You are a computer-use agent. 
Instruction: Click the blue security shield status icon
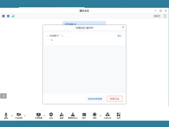pyautogui.click(x=8, y=16)
